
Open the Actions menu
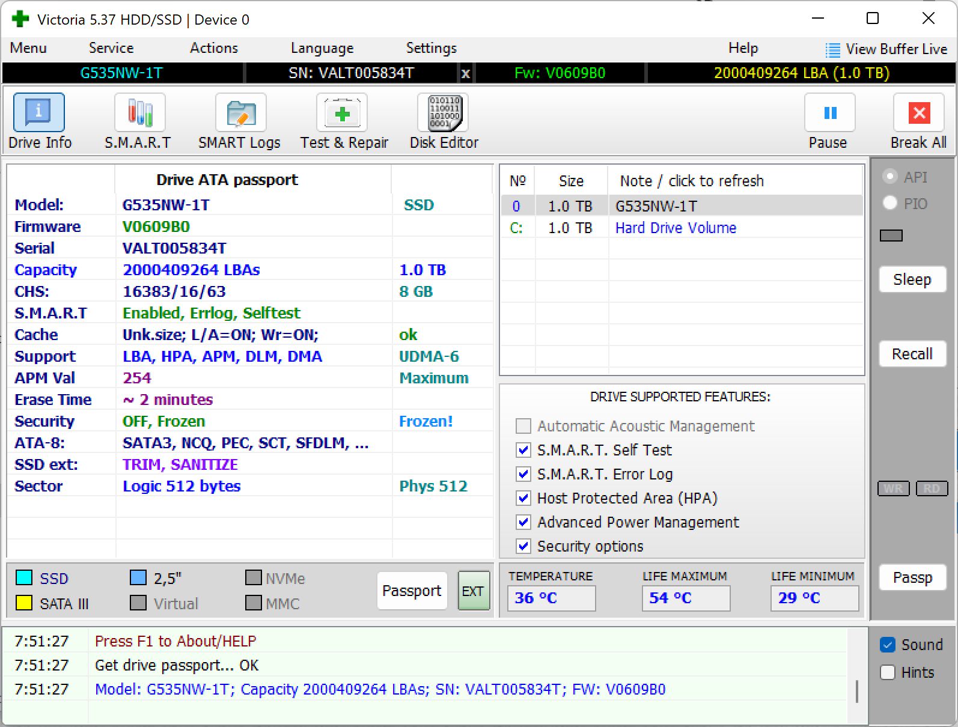214,48
